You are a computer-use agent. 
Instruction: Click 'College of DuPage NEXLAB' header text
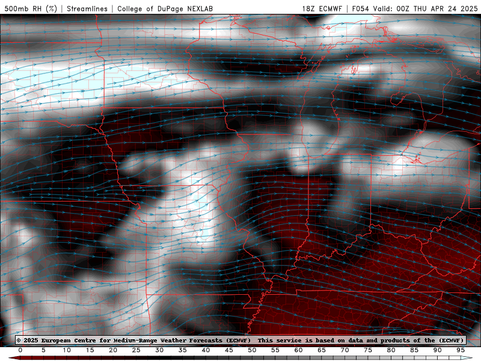(x=165, y=8)
